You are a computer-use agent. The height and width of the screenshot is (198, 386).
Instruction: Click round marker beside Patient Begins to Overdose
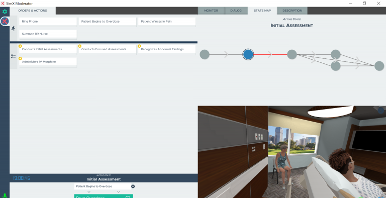(133, 186)
